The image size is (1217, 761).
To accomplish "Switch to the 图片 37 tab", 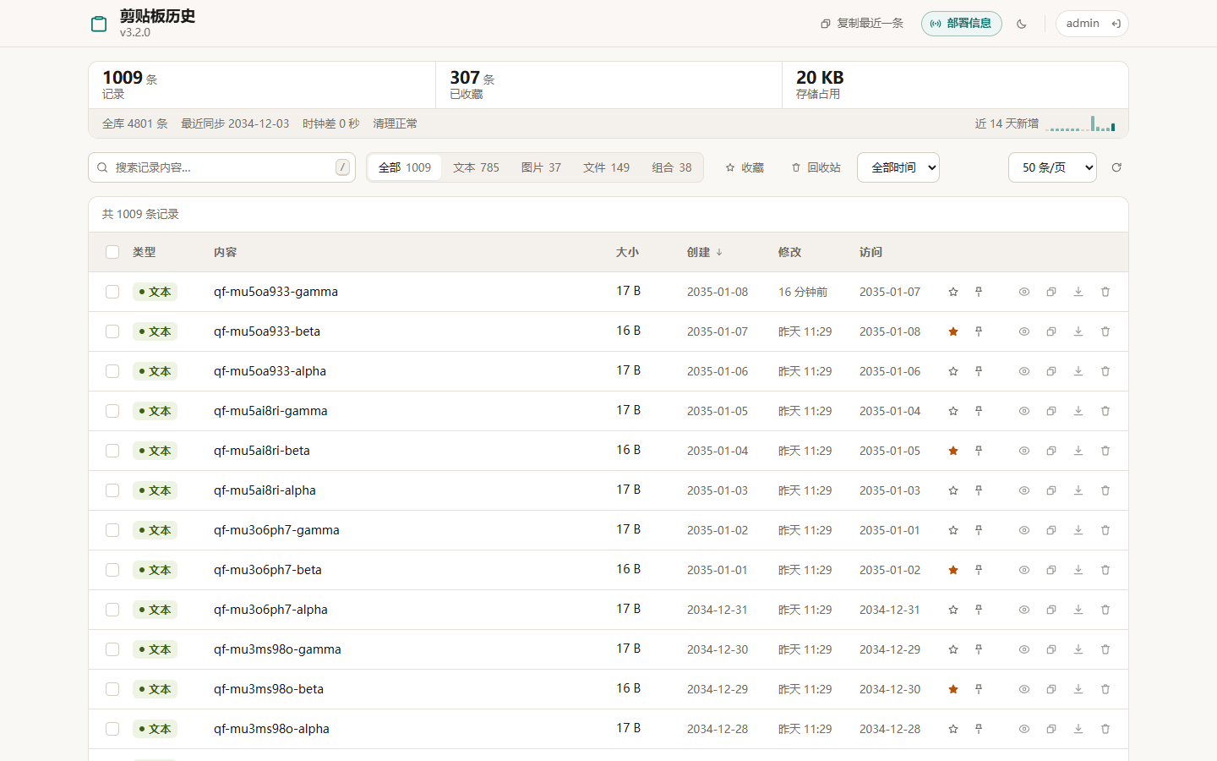I will (x=541, y=167).
